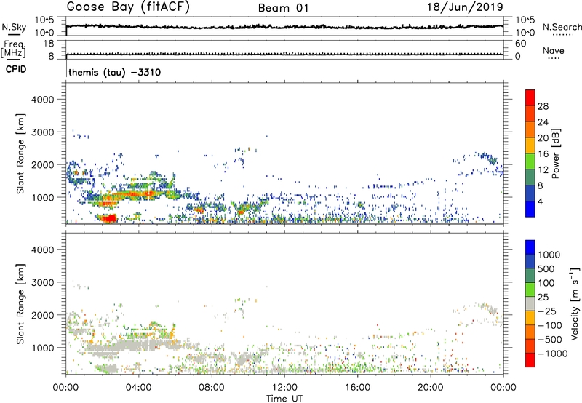Image resolution: width=582 pixels, height=403 pixels.
Task: Click the red top segment of power colorbar
Action: tap(530, 97)
